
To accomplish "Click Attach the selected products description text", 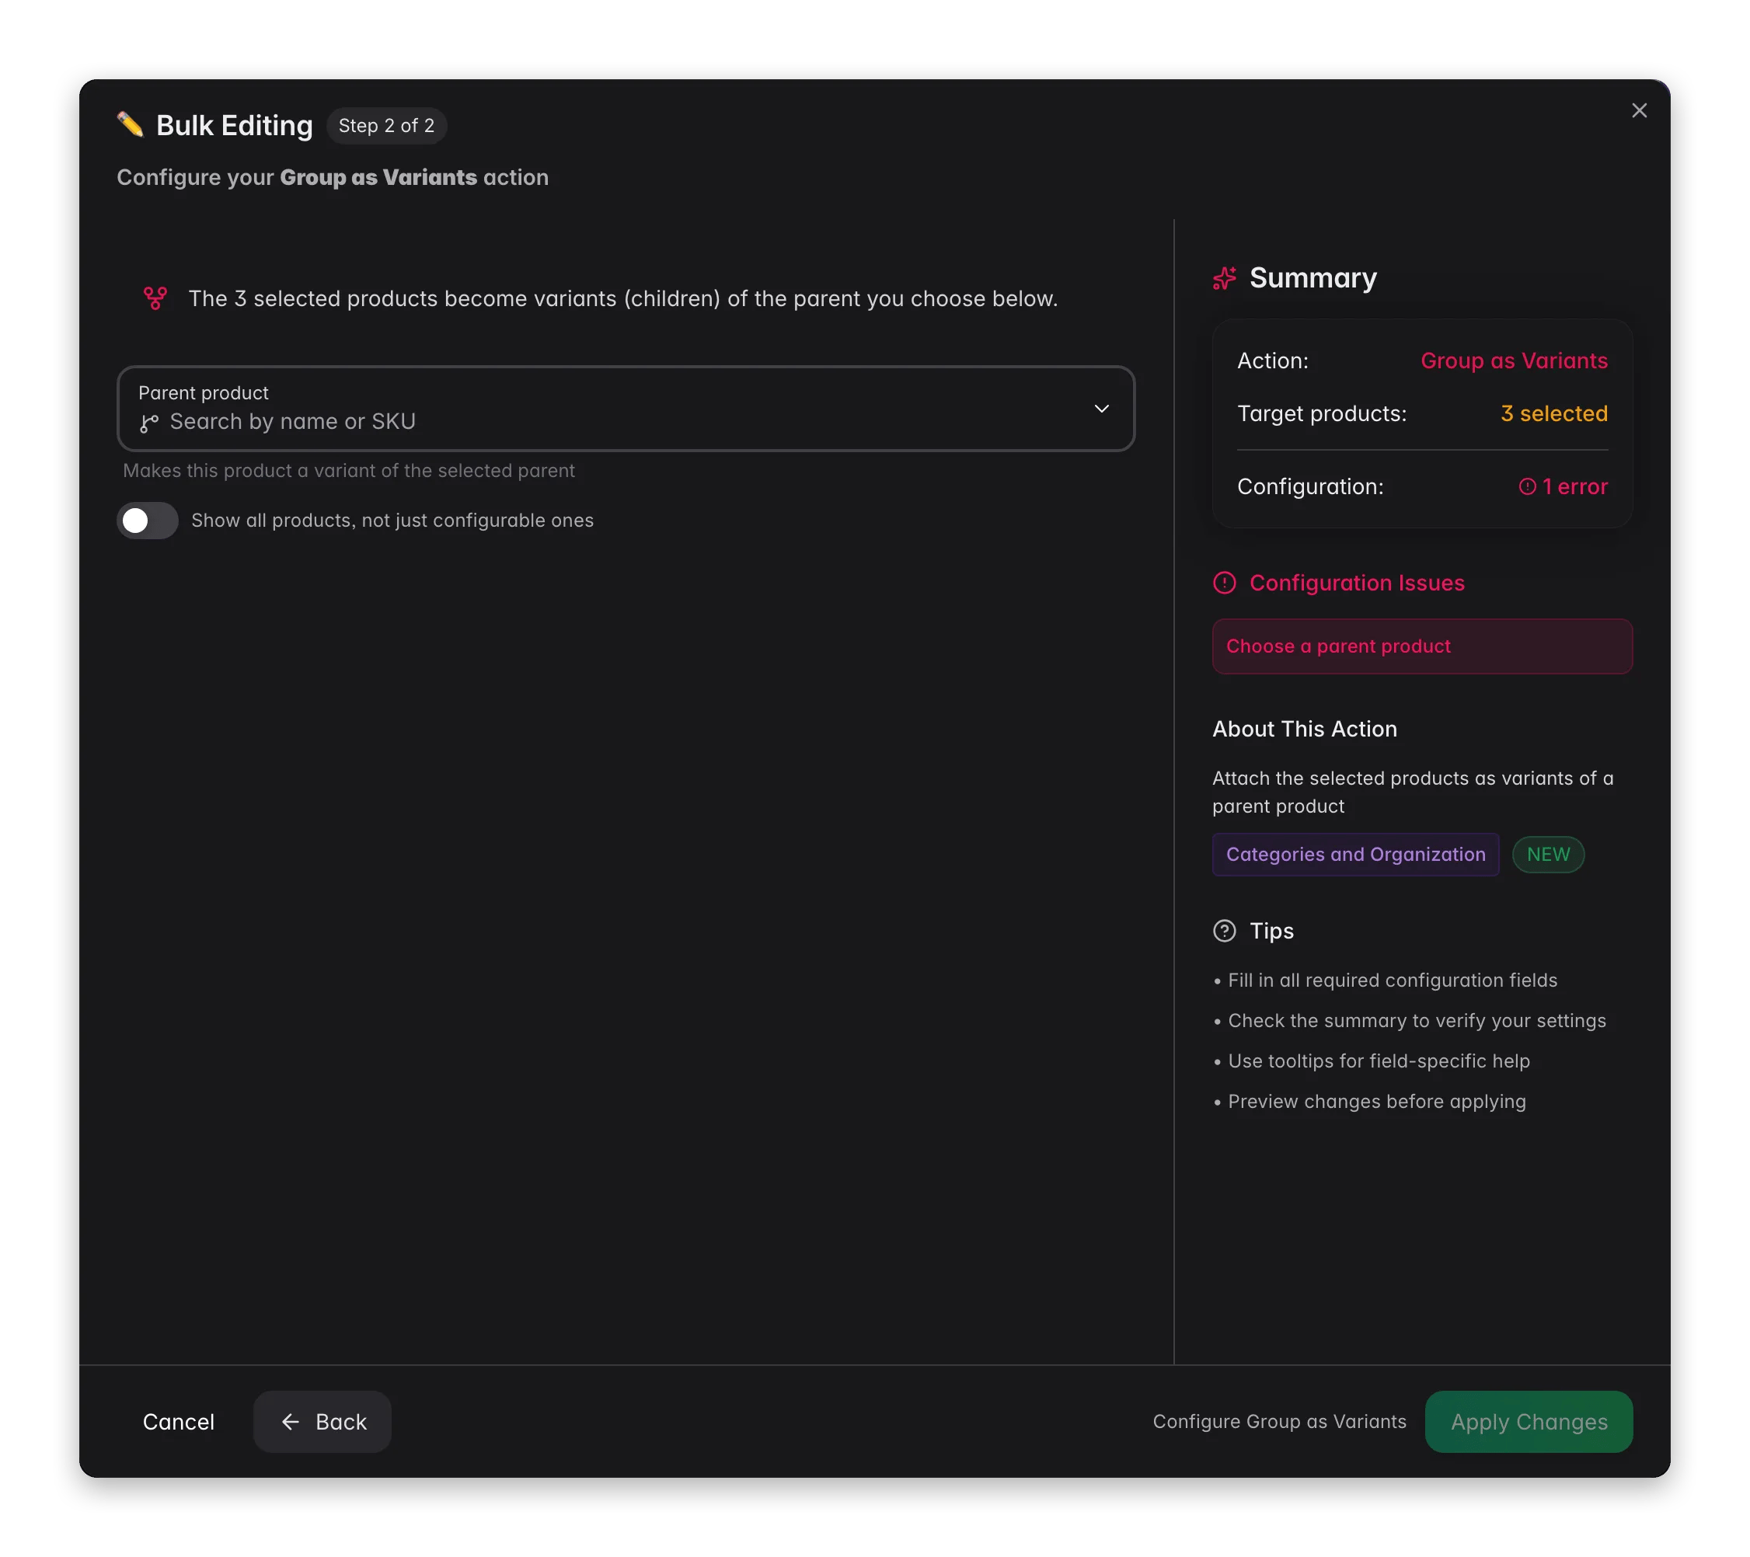I will [x=1413, y=792].
